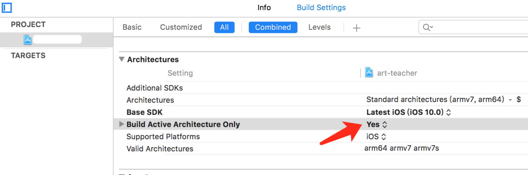The image size is (528, 175).
Task: Select the Additional SDKs setting row
Action: click(155, 88)
